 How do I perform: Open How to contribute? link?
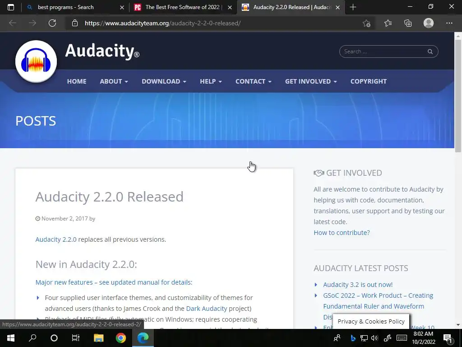(342, 233)
